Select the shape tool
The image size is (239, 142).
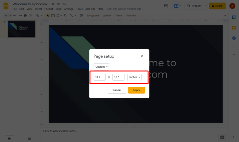(x=66, y=15)
